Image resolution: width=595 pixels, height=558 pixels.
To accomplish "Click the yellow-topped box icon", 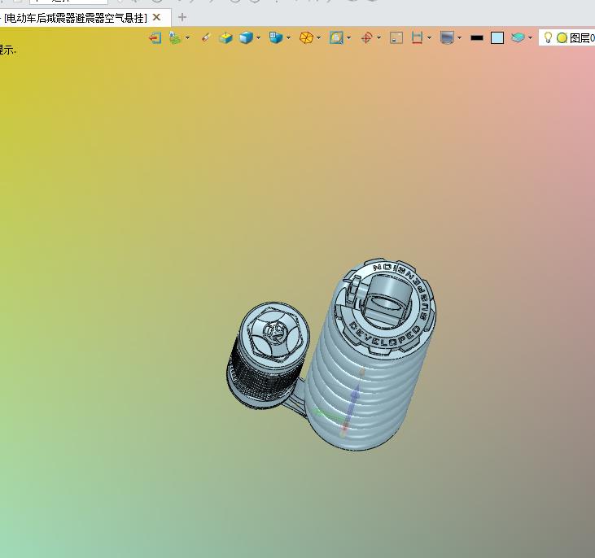I will [226, 38].
